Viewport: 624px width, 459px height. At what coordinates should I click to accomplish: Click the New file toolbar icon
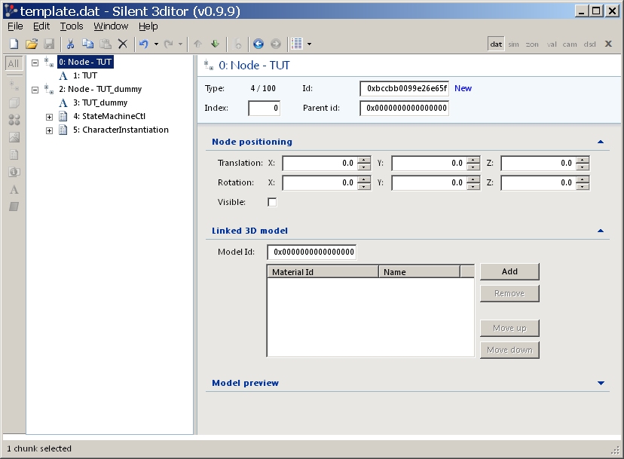click(x=14, y=44)
